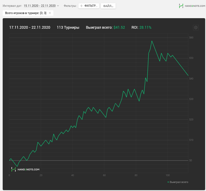Image resolution: width=206 pixels, height=191 pixels.
Task: Click the add ФИЛЬТР button
Action: coord(89,6)
